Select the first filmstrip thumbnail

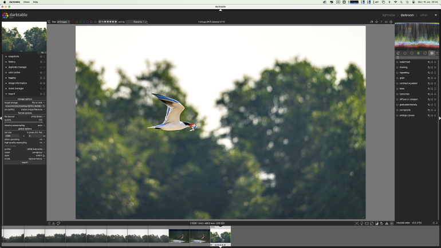click(13, 236)
